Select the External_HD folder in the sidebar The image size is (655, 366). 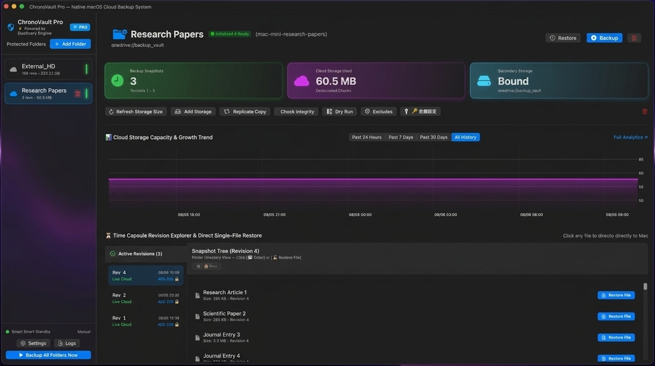click(x=48, y=69)
